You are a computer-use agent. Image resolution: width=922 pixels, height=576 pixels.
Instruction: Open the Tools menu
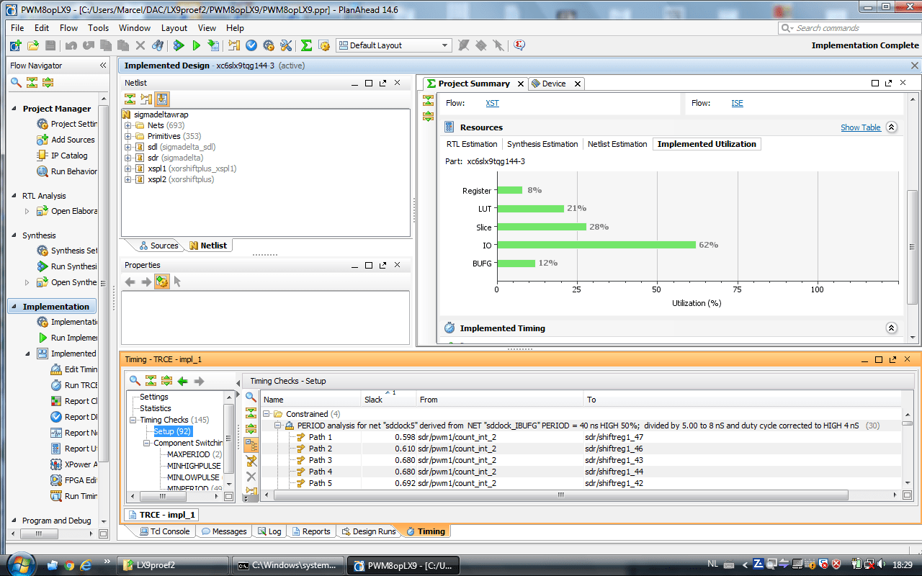pyautogui.click(x=98, y=28)
